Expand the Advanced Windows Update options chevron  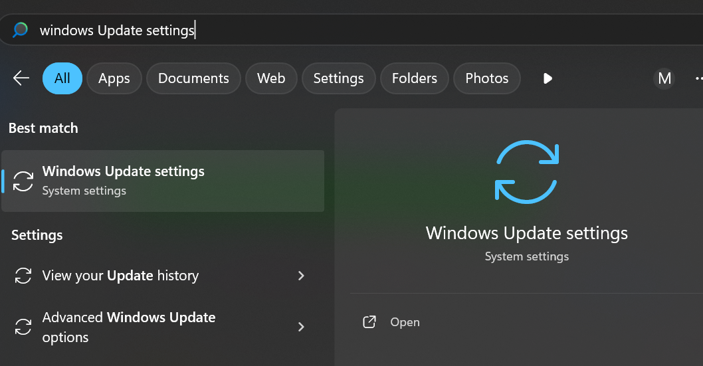[x=301, y=327]
